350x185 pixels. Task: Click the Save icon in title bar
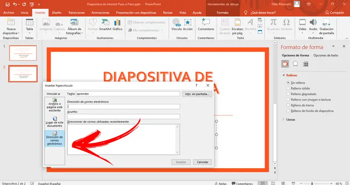[7, 4]
